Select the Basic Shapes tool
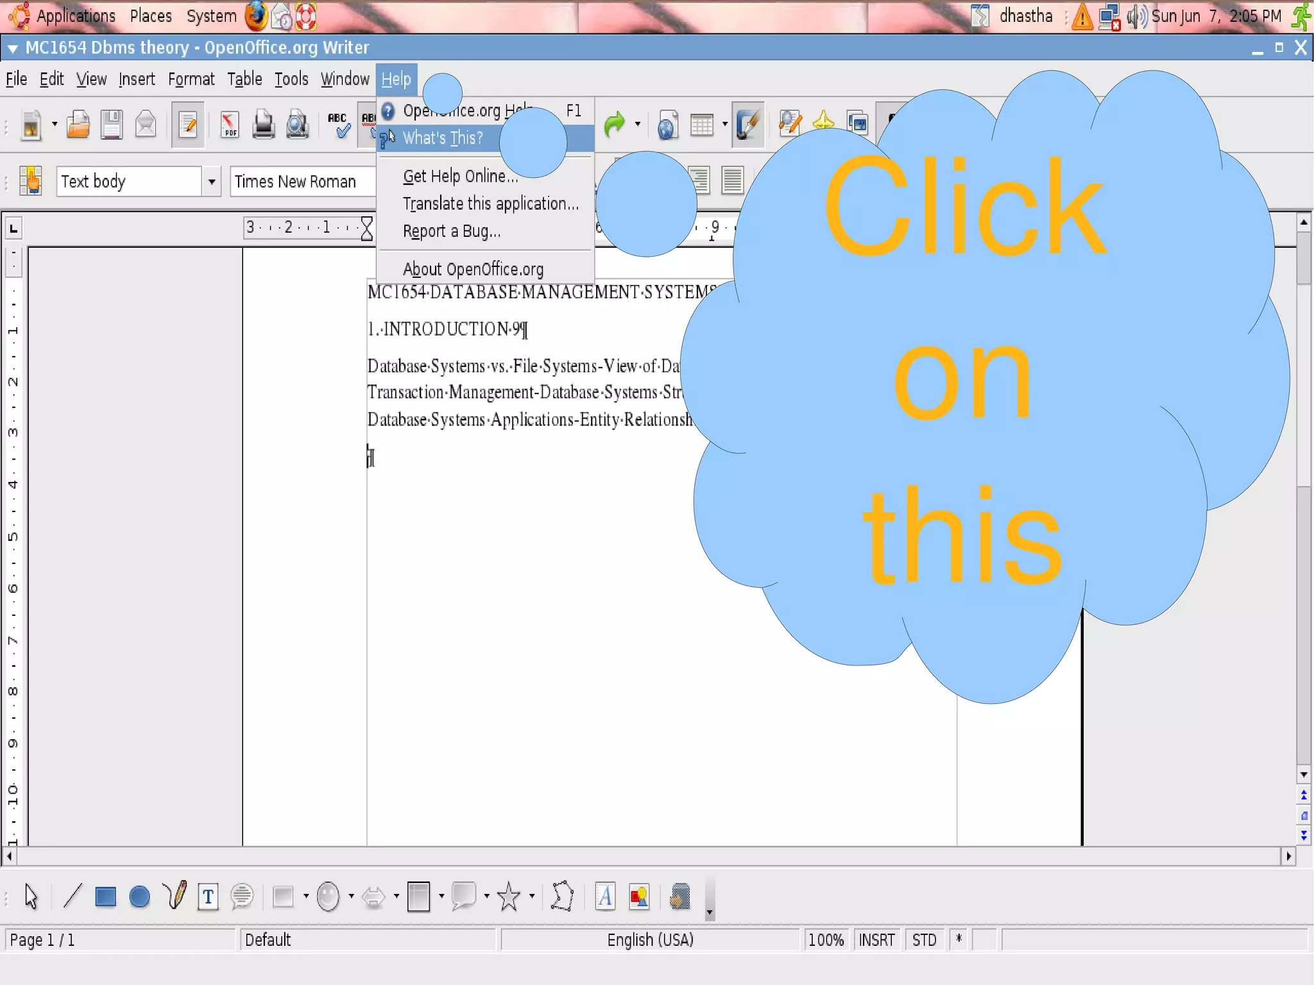Image resolution: width=1314 pixels, height=985 pixels. coord(283,896)
